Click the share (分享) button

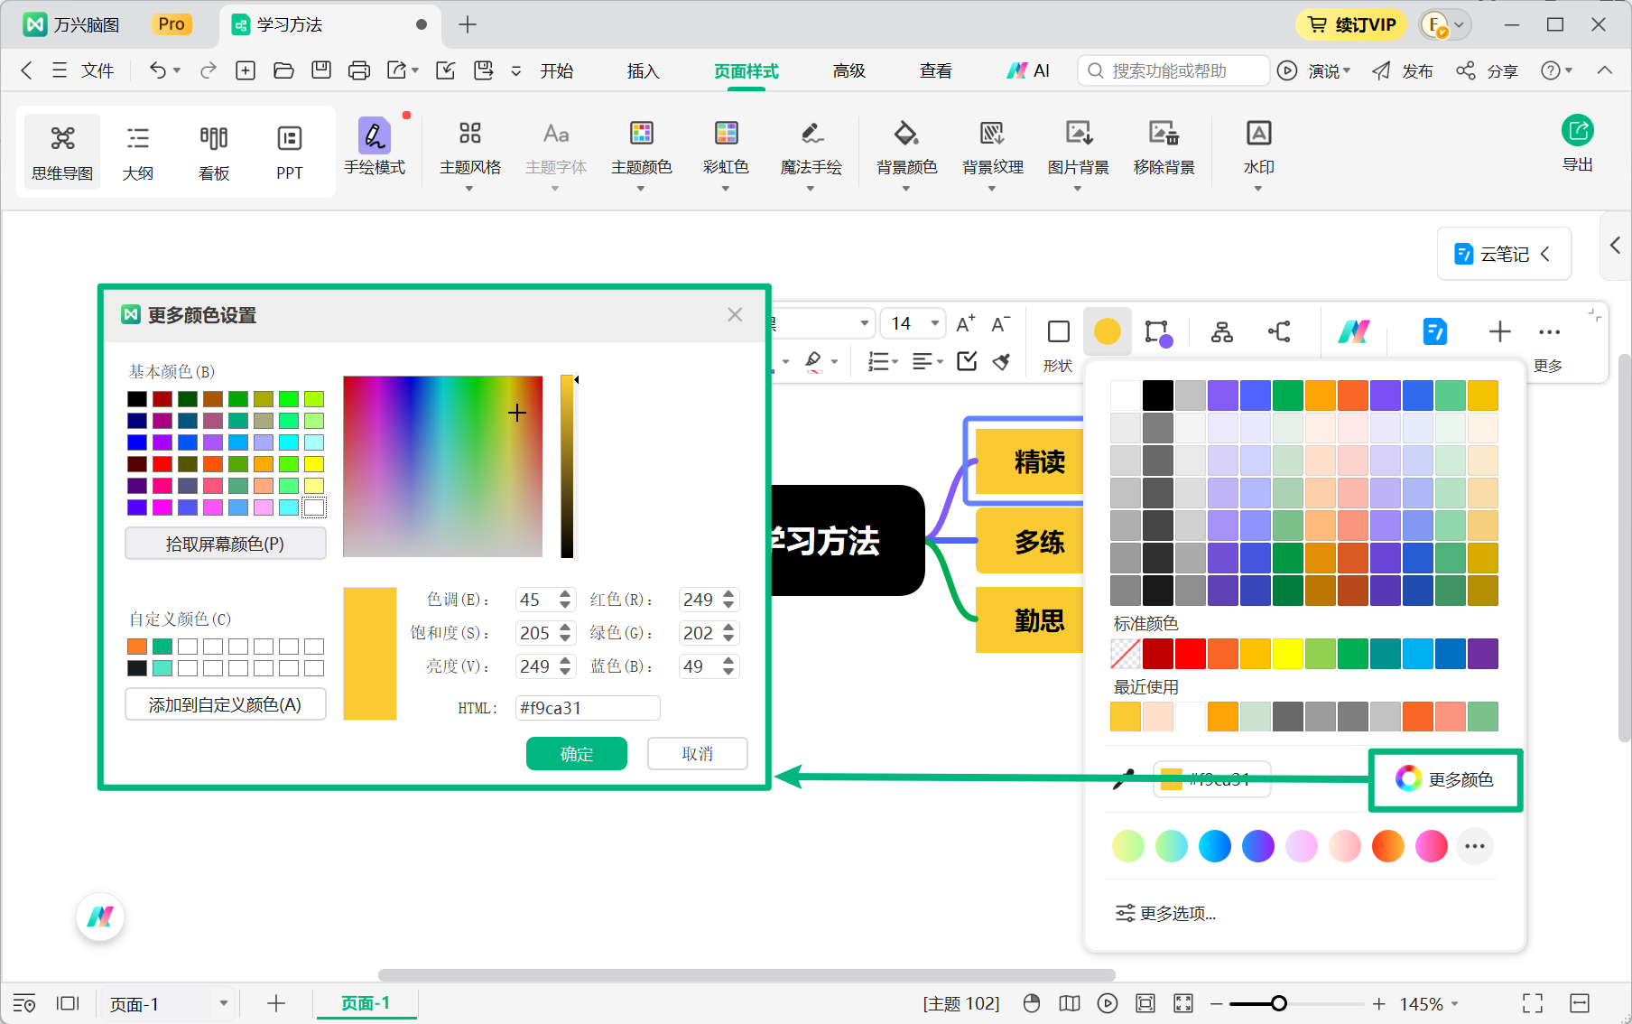click(x=1488, y=70)
